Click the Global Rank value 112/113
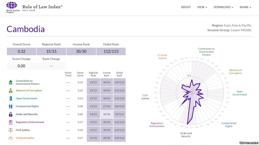The image size is (259, 145). click(111, 51)
